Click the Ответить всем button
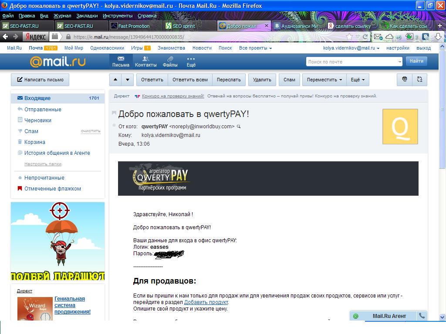446x334 pixels. click(190, 80)
